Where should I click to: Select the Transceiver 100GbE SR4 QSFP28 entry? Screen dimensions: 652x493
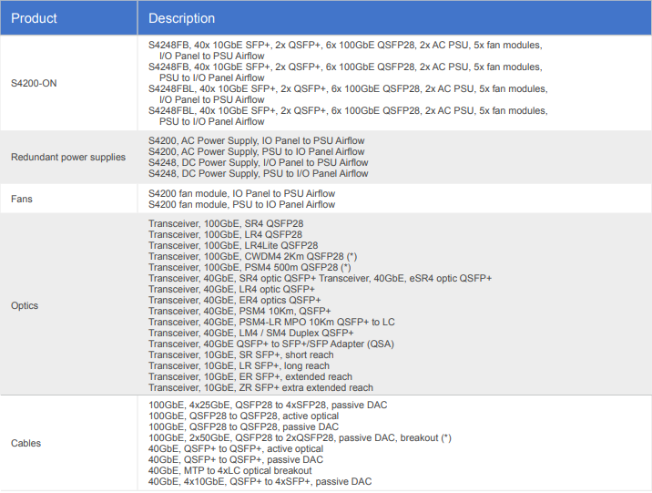point(226,223)
